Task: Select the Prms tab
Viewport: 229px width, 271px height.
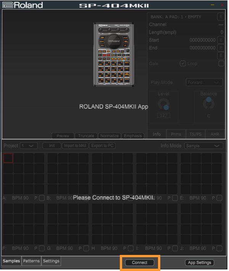Action: pyautogui.click(x=176, y=134)
